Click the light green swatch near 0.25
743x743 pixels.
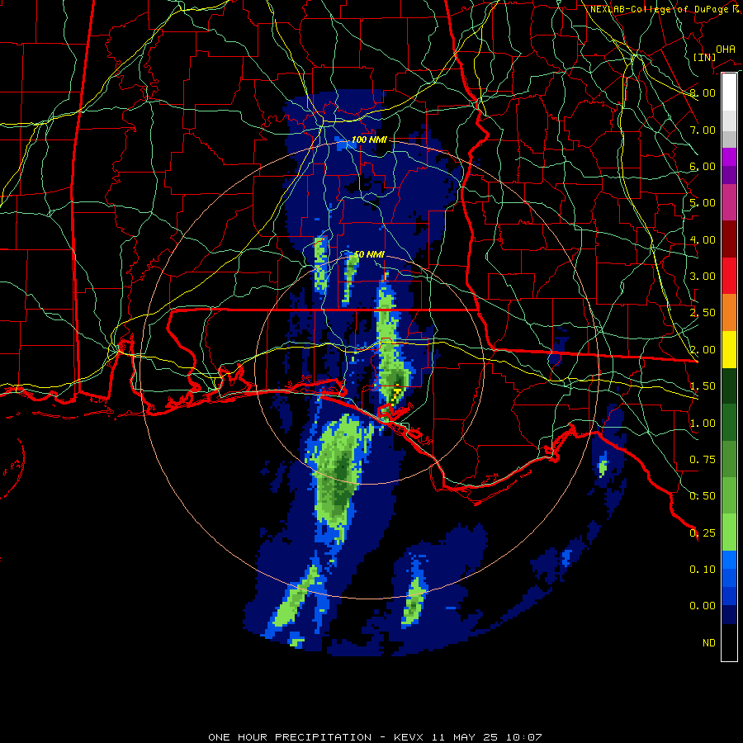click(x=729, y=532)
